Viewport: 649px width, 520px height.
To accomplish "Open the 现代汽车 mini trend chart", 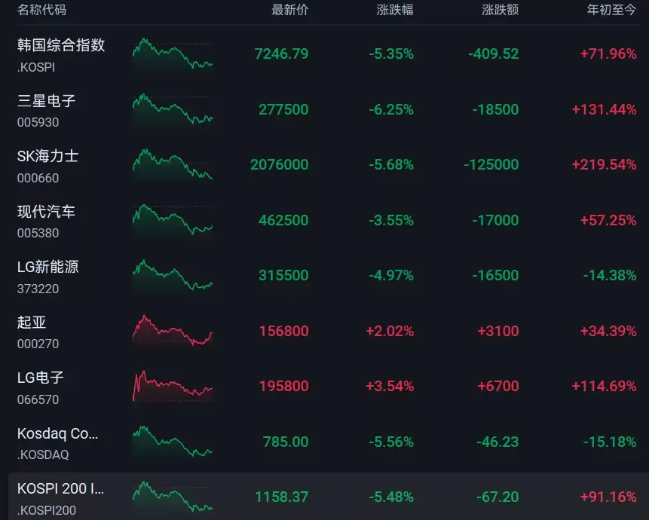I will pos(173,221).
